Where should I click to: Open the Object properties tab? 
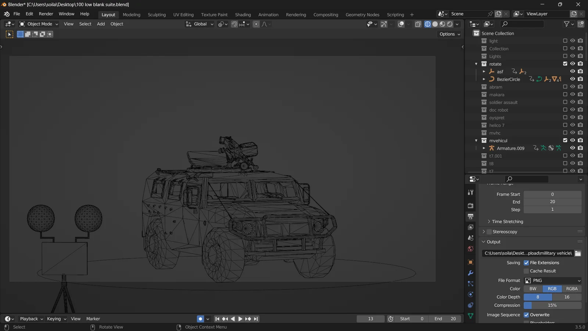471,262
